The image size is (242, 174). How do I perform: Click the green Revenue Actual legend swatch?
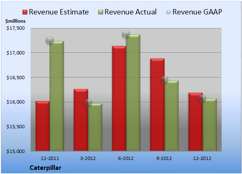tap(100, 12)
